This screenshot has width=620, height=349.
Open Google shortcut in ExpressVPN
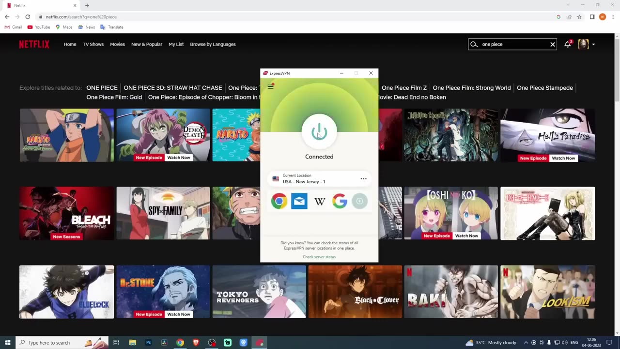pos(340,201)
